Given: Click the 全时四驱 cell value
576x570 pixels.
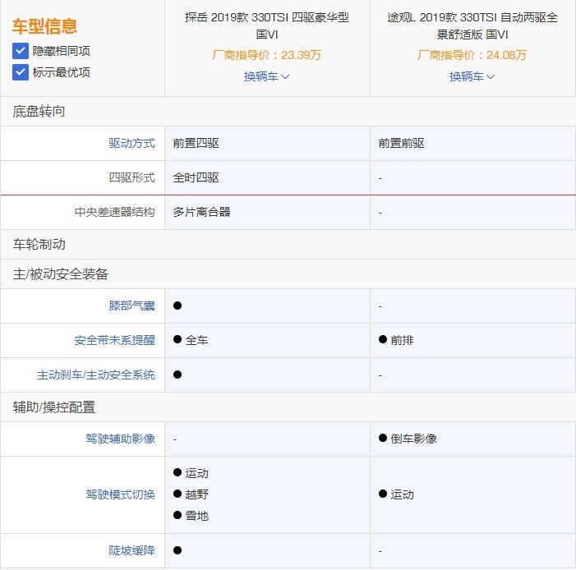Looking at the screenshot, I should tap(196, 177).
